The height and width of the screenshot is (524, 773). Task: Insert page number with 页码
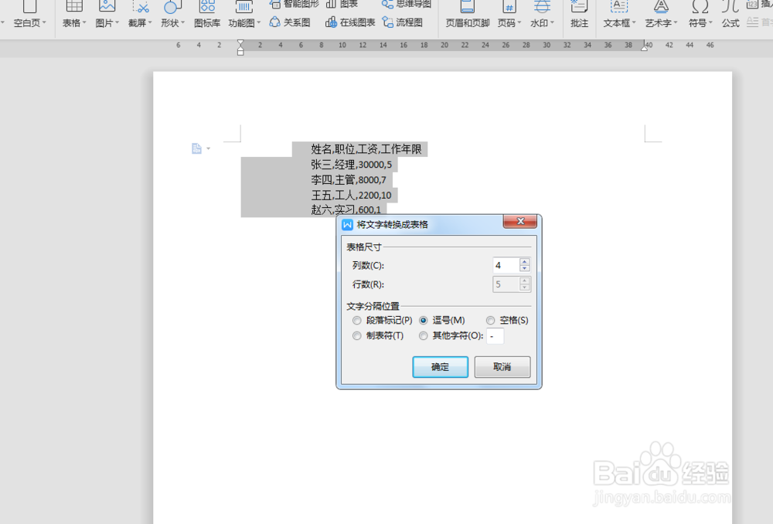click(x=509, y=14)
